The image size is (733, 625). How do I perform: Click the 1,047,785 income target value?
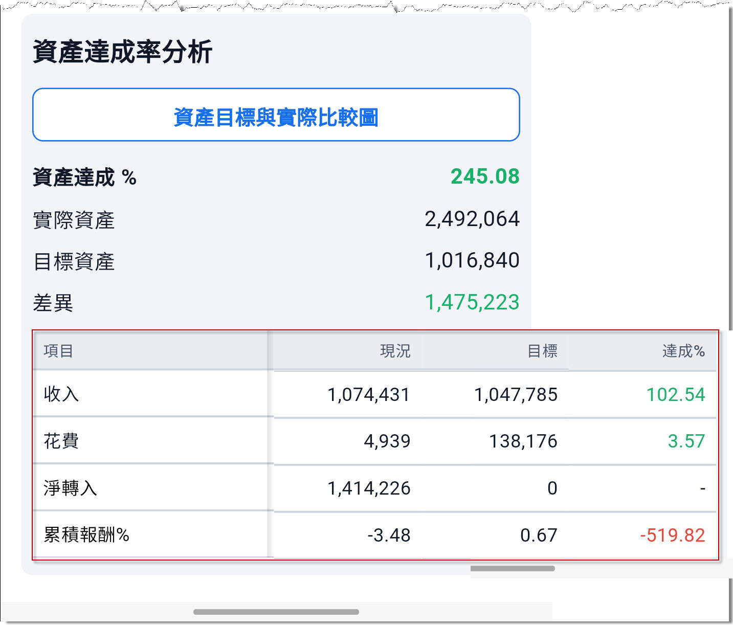pyautogui.click(x=516, y=394)
